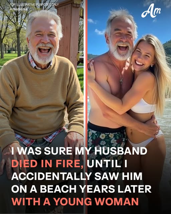This screenshot has width=171, height=214.
Task: Click the Amomama watermark text
Action: [18, 9]
